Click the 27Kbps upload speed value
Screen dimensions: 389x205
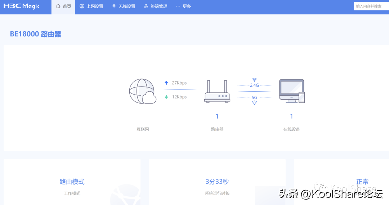pos(179,83)
